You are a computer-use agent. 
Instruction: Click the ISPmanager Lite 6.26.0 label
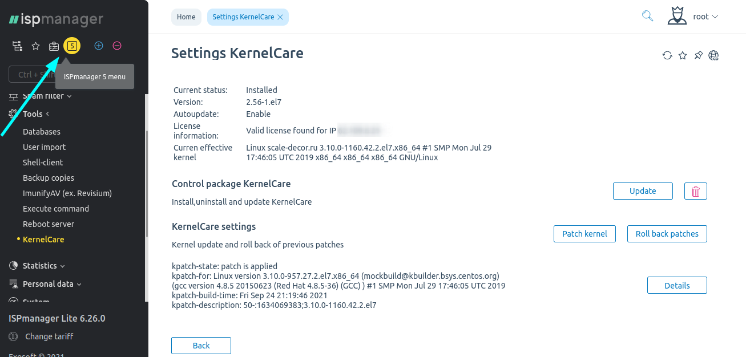coord(57,318)
